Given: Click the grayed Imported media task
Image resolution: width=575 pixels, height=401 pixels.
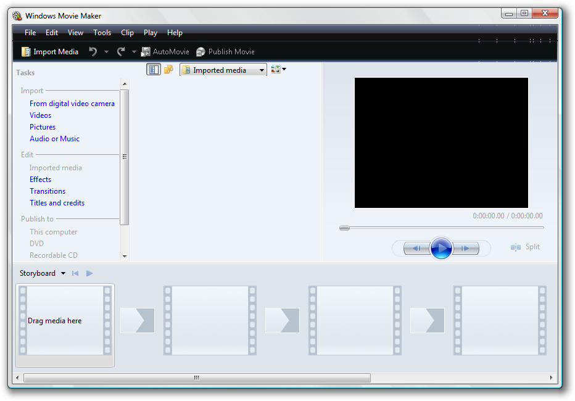Looking at the screenshot, I should (56, 168).
